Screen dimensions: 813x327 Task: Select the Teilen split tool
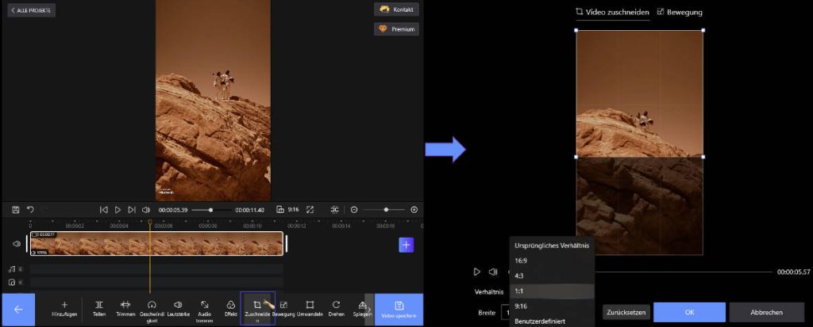(x=99, y=309)
